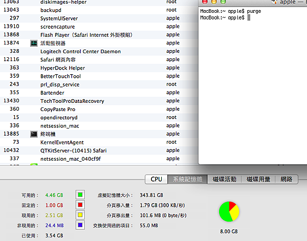The image size is (307, 241).
Task: Click the 8.00 GB total memory label
Action: [229, 232]
